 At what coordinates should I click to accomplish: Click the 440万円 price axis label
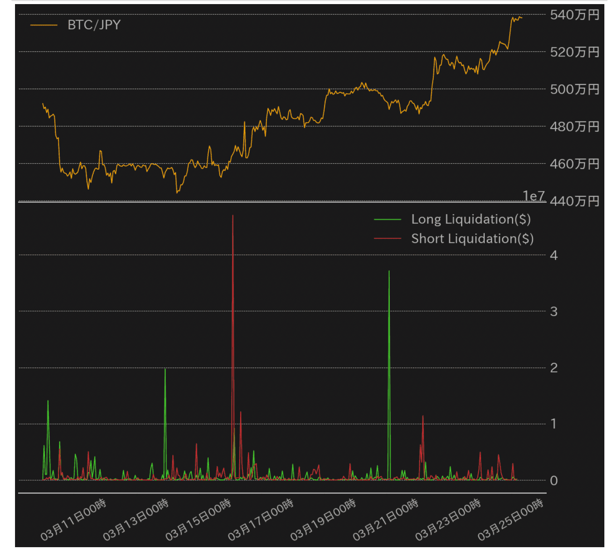[574, 201]
